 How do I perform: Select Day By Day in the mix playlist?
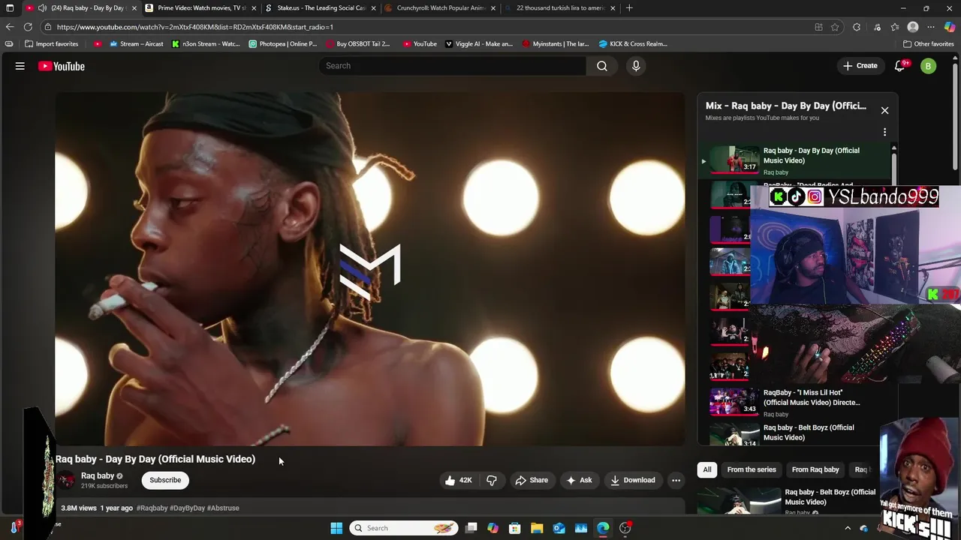[x=796, y=160]
